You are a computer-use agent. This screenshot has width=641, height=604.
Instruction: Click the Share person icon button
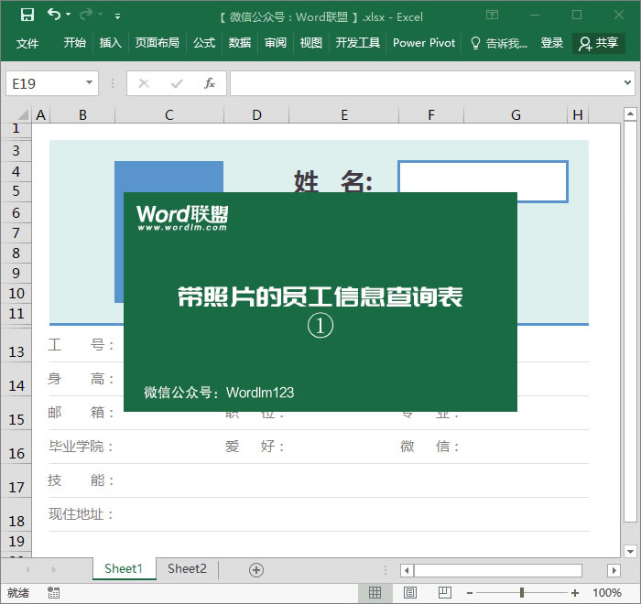[598, 43]
